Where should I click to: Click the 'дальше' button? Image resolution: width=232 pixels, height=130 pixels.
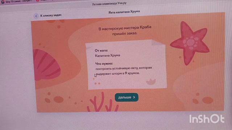coord(127,97)
